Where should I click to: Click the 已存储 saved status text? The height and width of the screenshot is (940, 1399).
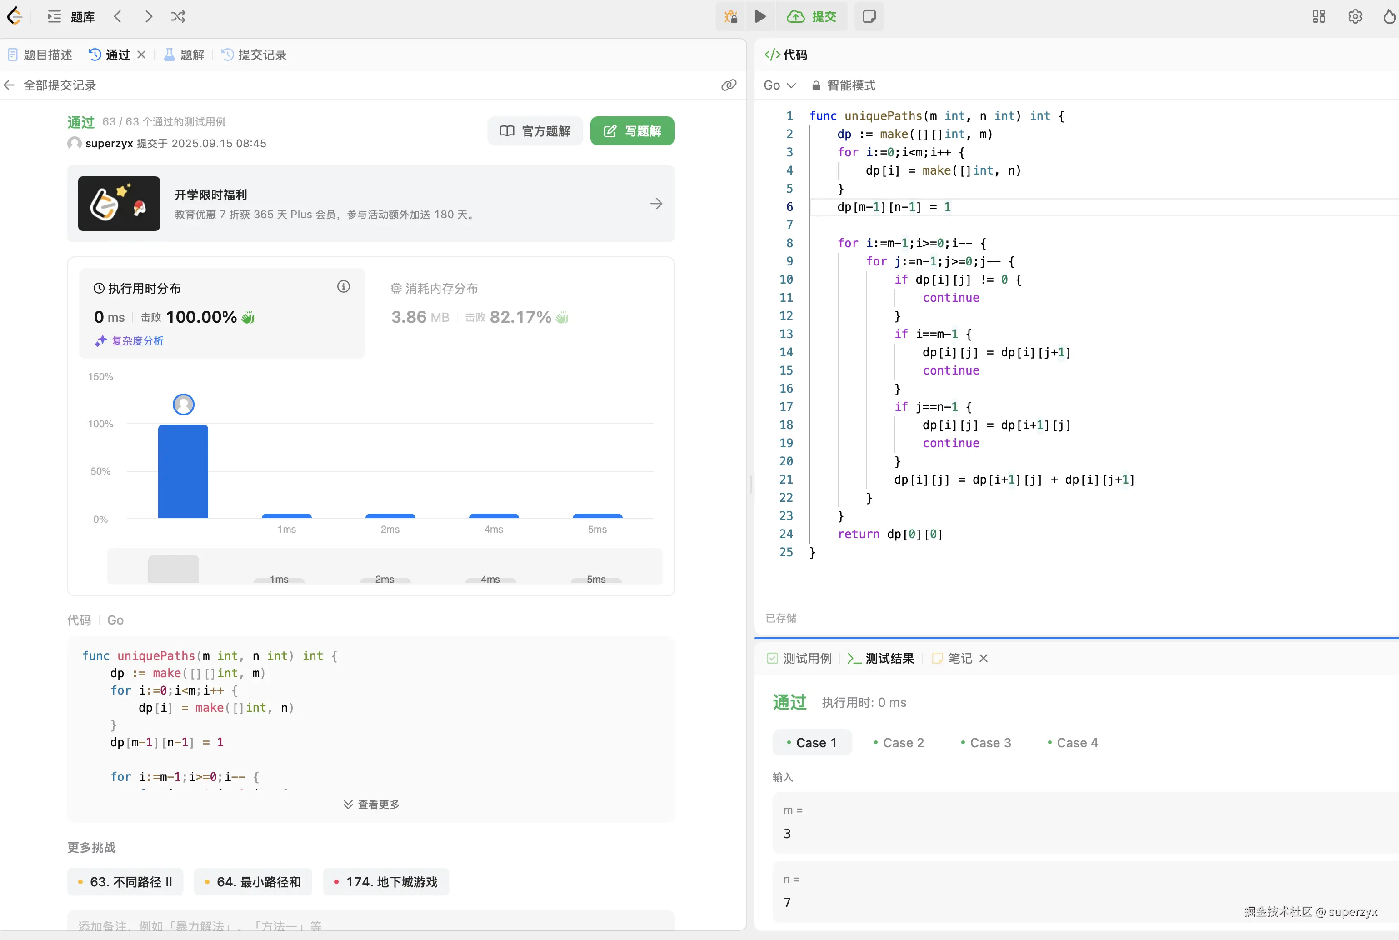(x=781, y=618)
